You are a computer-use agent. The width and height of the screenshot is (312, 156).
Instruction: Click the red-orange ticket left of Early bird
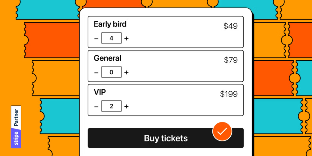[x=52, y=40]
